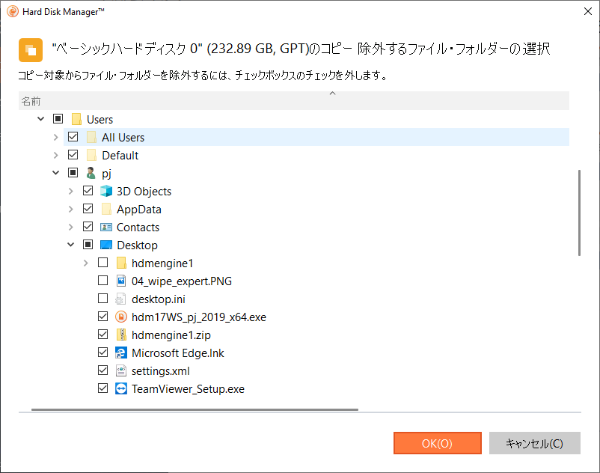Uncheck the AppData folder checkbox
The image size is (600, 473).
(x=88, y=209)
